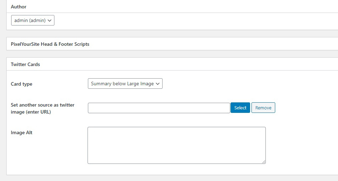
Task: Click the Image Alt label
Action: [22, 132]
